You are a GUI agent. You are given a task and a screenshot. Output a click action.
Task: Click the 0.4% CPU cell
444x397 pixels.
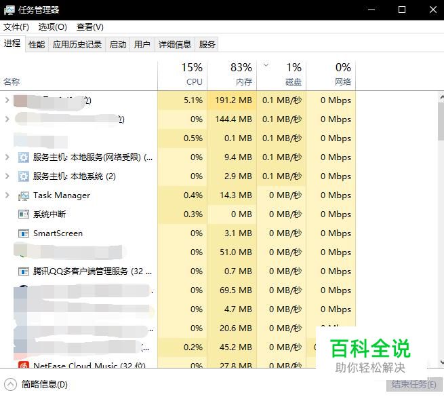coord(182,195)
